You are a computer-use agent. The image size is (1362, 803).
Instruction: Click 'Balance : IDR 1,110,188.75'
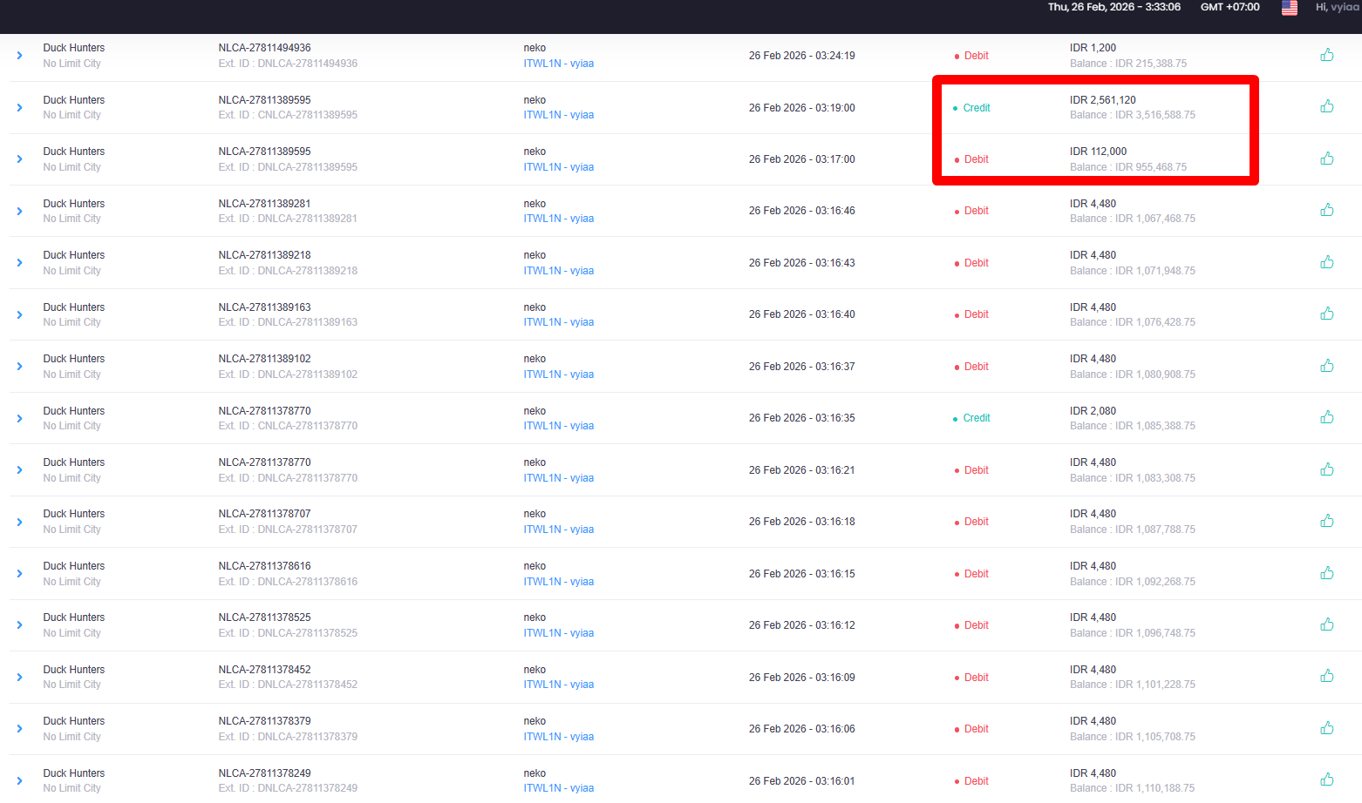point(1133,788)
